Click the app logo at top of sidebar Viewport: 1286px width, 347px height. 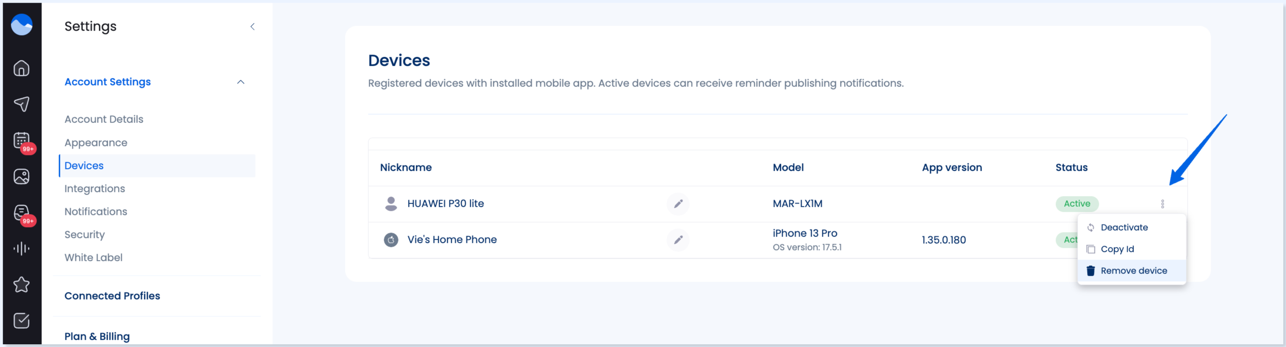click(22, 24)
